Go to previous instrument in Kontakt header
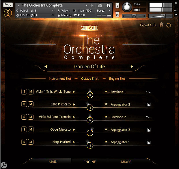The image size is (179, 169). [87, 5]
